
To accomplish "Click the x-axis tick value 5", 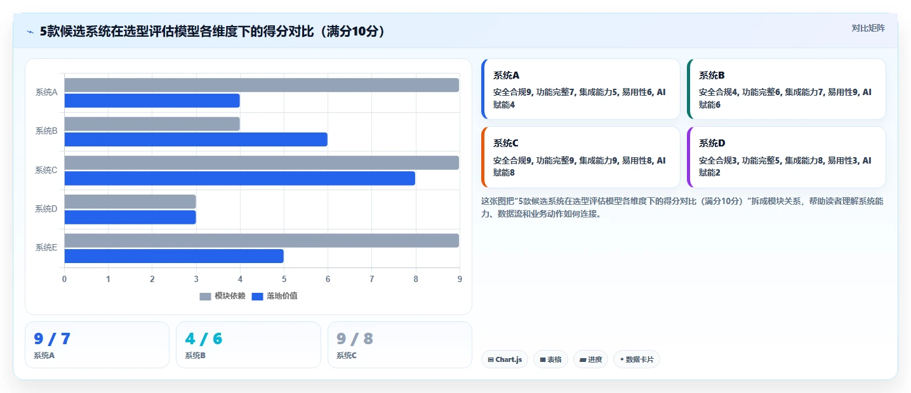I will (284, 279).
